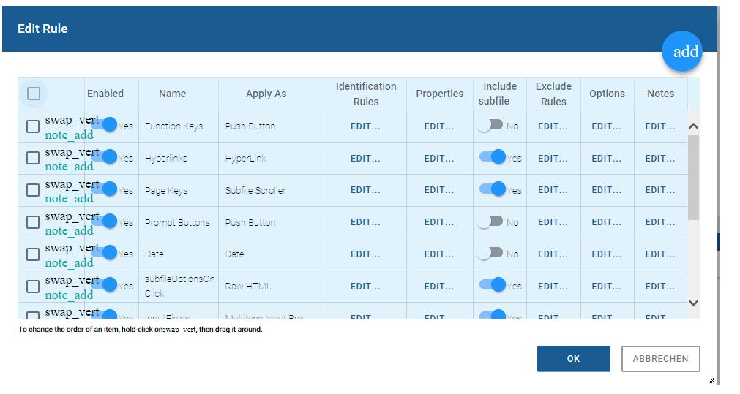Check the select-all checkbox in header

tap(34, 94)
